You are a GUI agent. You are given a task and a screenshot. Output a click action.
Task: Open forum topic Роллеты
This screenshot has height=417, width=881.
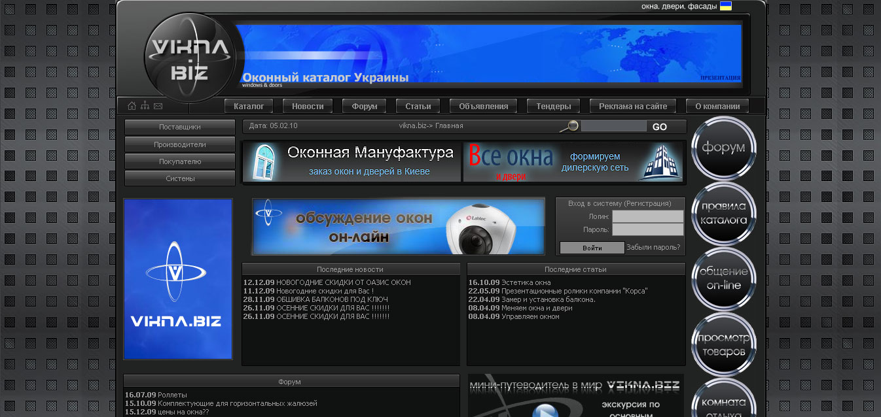(172, 395)
